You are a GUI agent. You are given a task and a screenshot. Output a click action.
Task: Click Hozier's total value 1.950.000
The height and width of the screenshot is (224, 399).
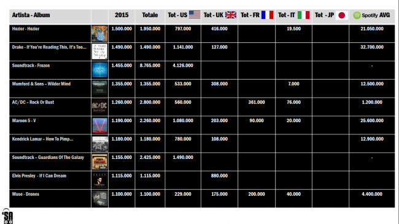pos(150,29)
